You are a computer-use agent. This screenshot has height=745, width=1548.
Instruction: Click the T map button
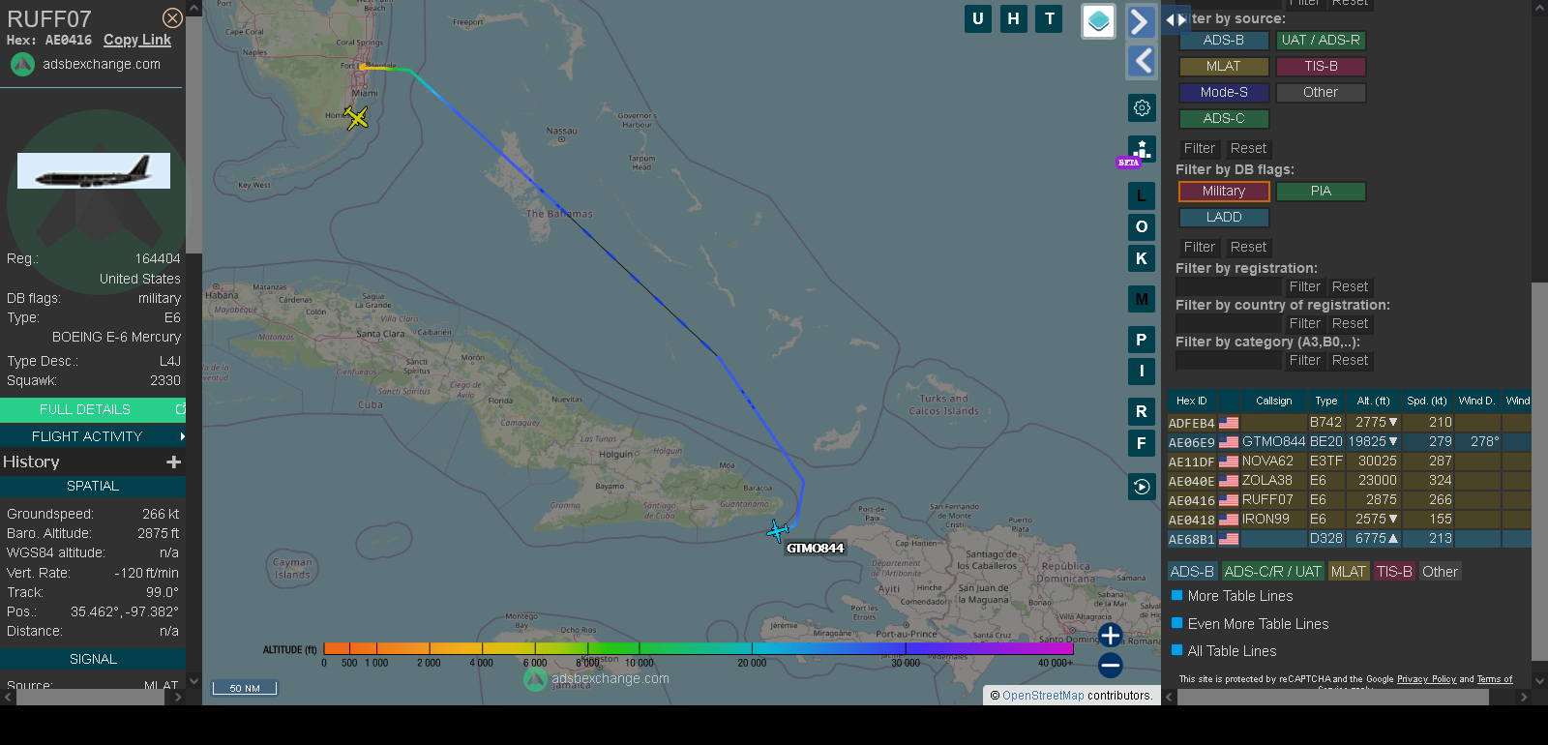pos(1049,18)
